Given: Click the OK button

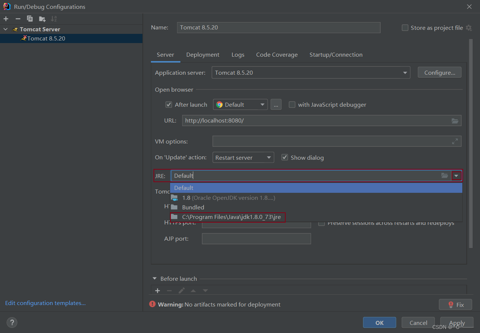Looking at the screenshot, I should (x=380, y=323).
